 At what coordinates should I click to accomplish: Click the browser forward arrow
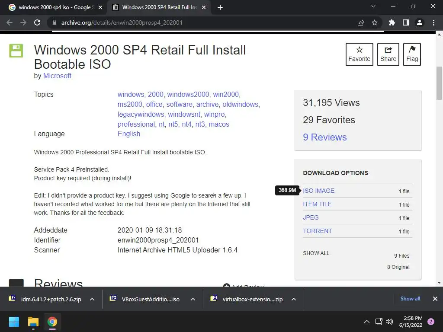23,22
